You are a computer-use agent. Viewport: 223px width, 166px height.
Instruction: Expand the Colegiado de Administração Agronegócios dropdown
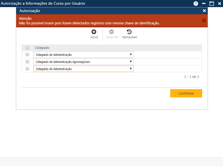tap(83, 62)
